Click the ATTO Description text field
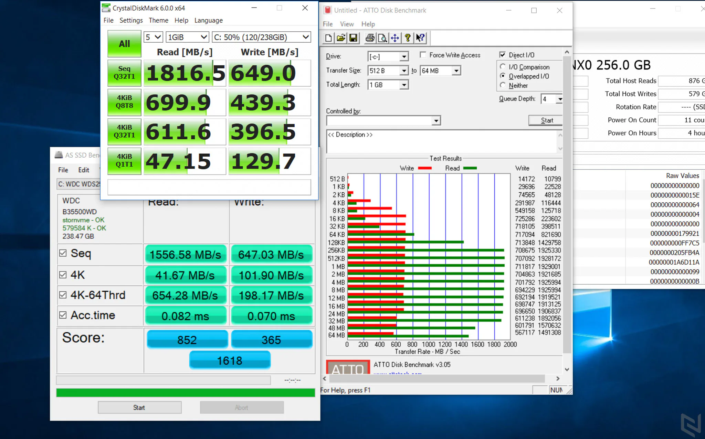This screenshot has width=705, height=439. [442, 141]
